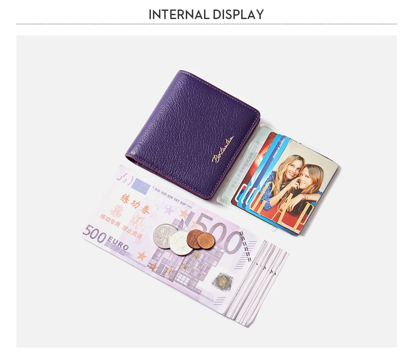Open the GAP photo card with two women
This screenshot has height=355, width=415.
pyautogui.click(x=293, y=188)
